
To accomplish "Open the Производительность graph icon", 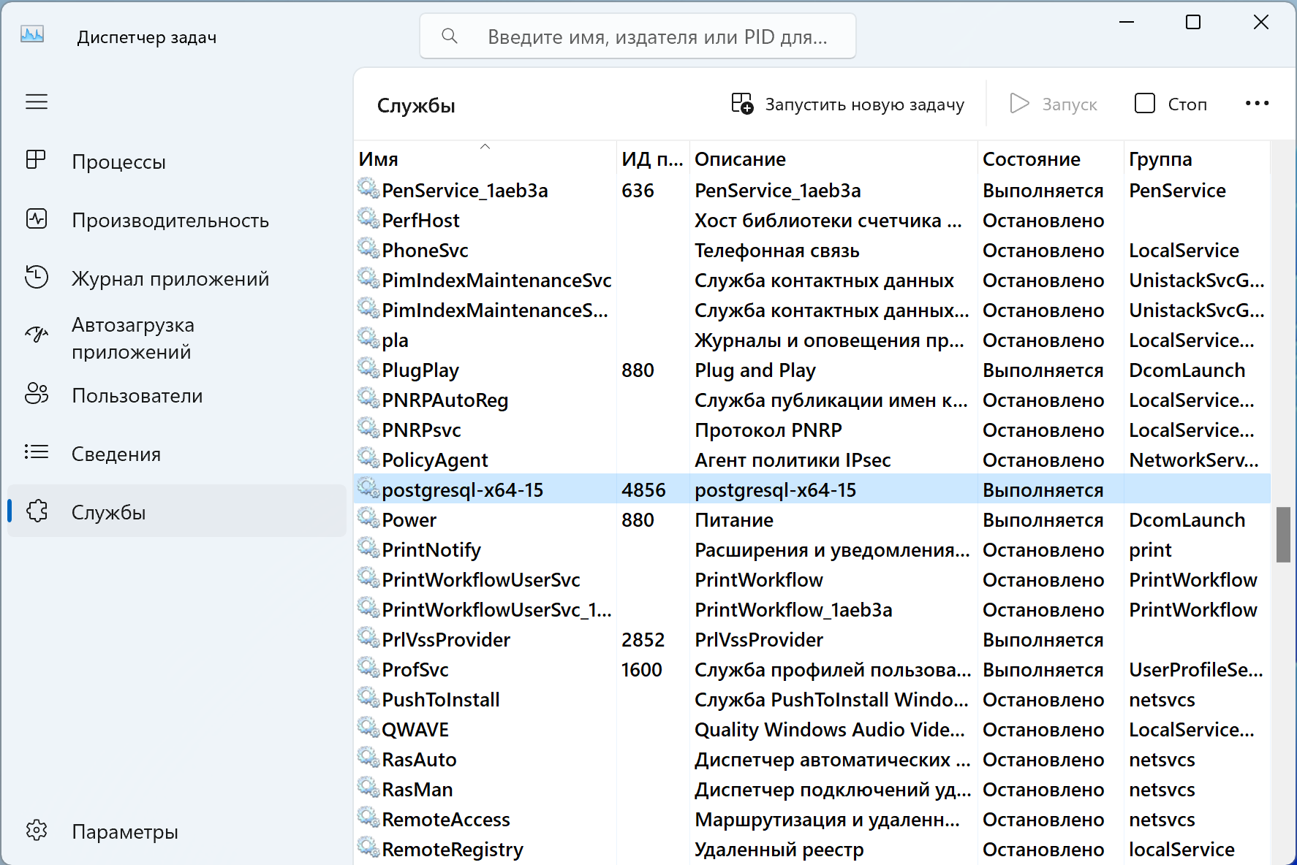I will point(36,219).
